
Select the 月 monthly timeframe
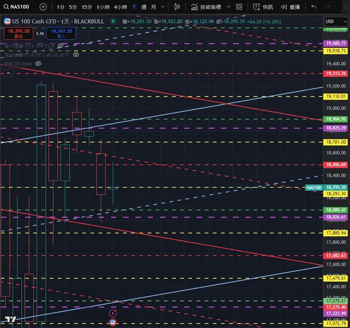[x=154, y=7]
